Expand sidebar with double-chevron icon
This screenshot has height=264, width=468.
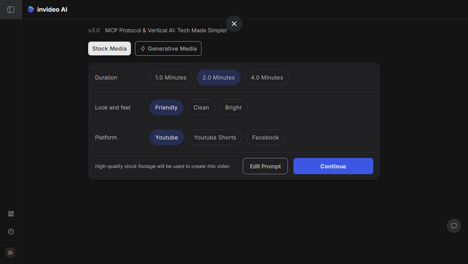11,253
